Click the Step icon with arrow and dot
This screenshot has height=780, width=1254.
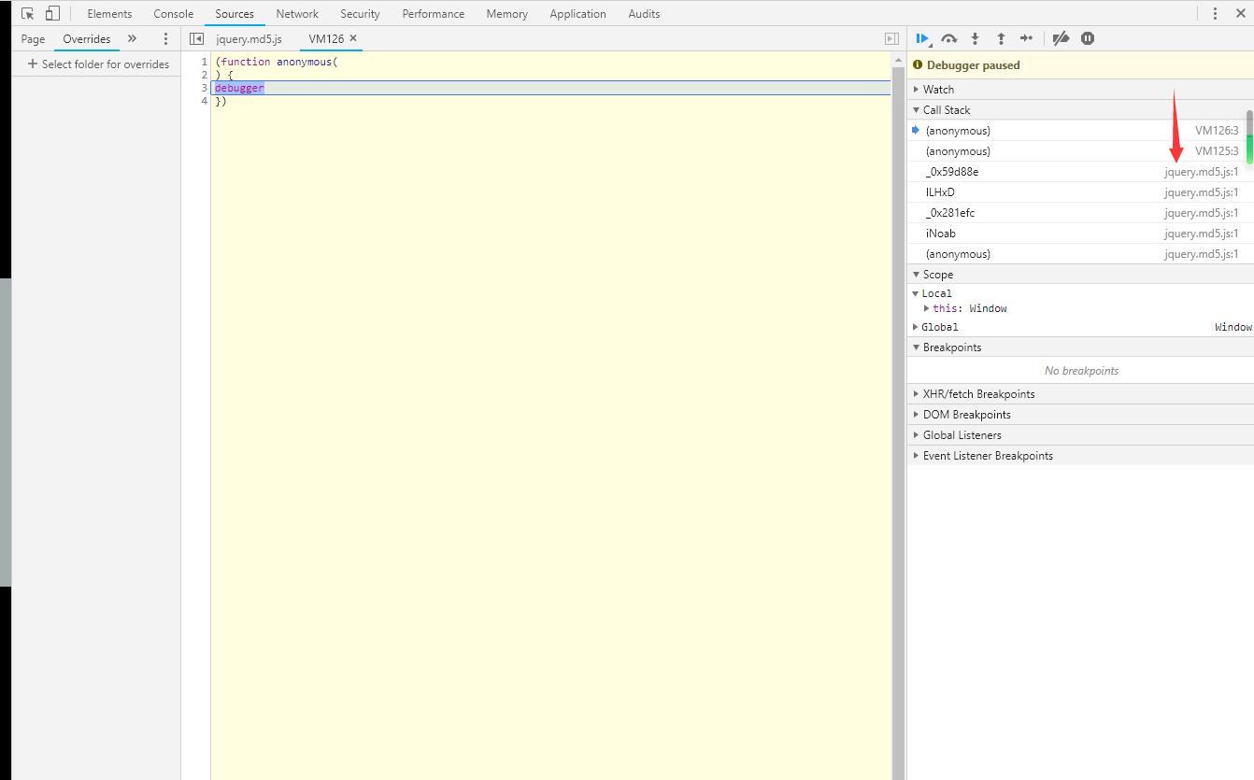click(1027, 38)
